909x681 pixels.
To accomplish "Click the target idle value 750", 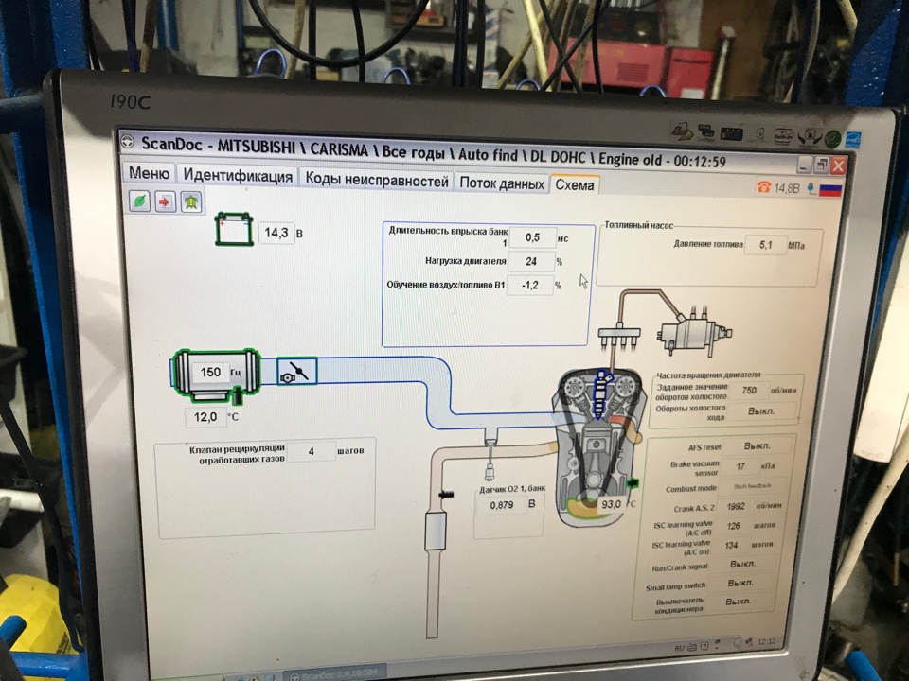I will pyautogui.click(x=749, y=391).
